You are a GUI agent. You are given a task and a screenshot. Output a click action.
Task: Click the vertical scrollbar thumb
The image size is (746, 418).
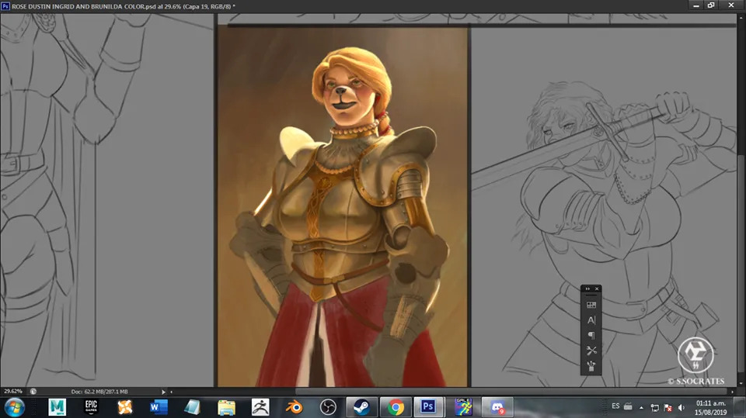coord(741,264)
